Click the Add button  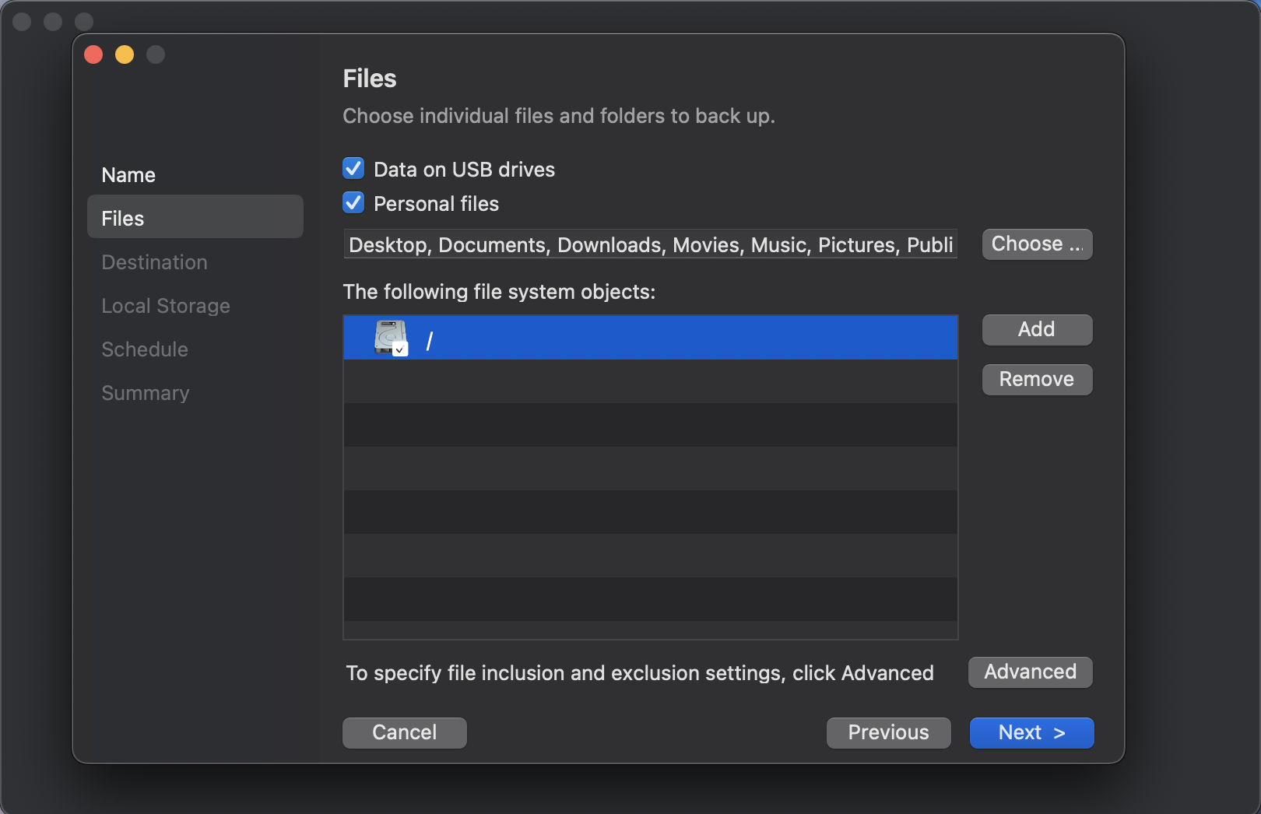(1037, 330)
